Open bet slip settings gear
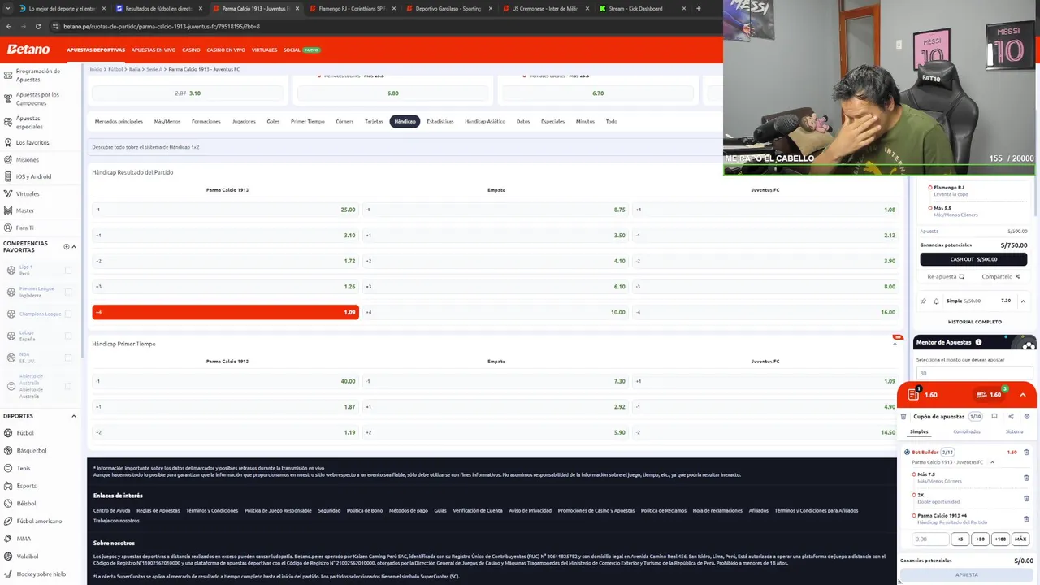The width and height of the screenshot is (1040, 585). pyautogui.click(x=1027, y=417)
